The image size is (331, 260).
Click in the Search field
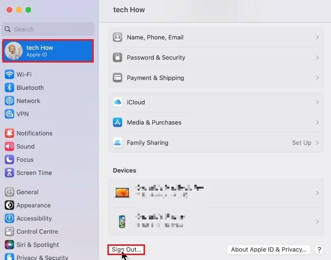click(x=48, y=29)
